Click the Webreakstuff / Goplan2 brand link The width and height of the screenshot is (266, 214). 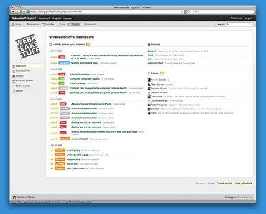pos(24,18)
